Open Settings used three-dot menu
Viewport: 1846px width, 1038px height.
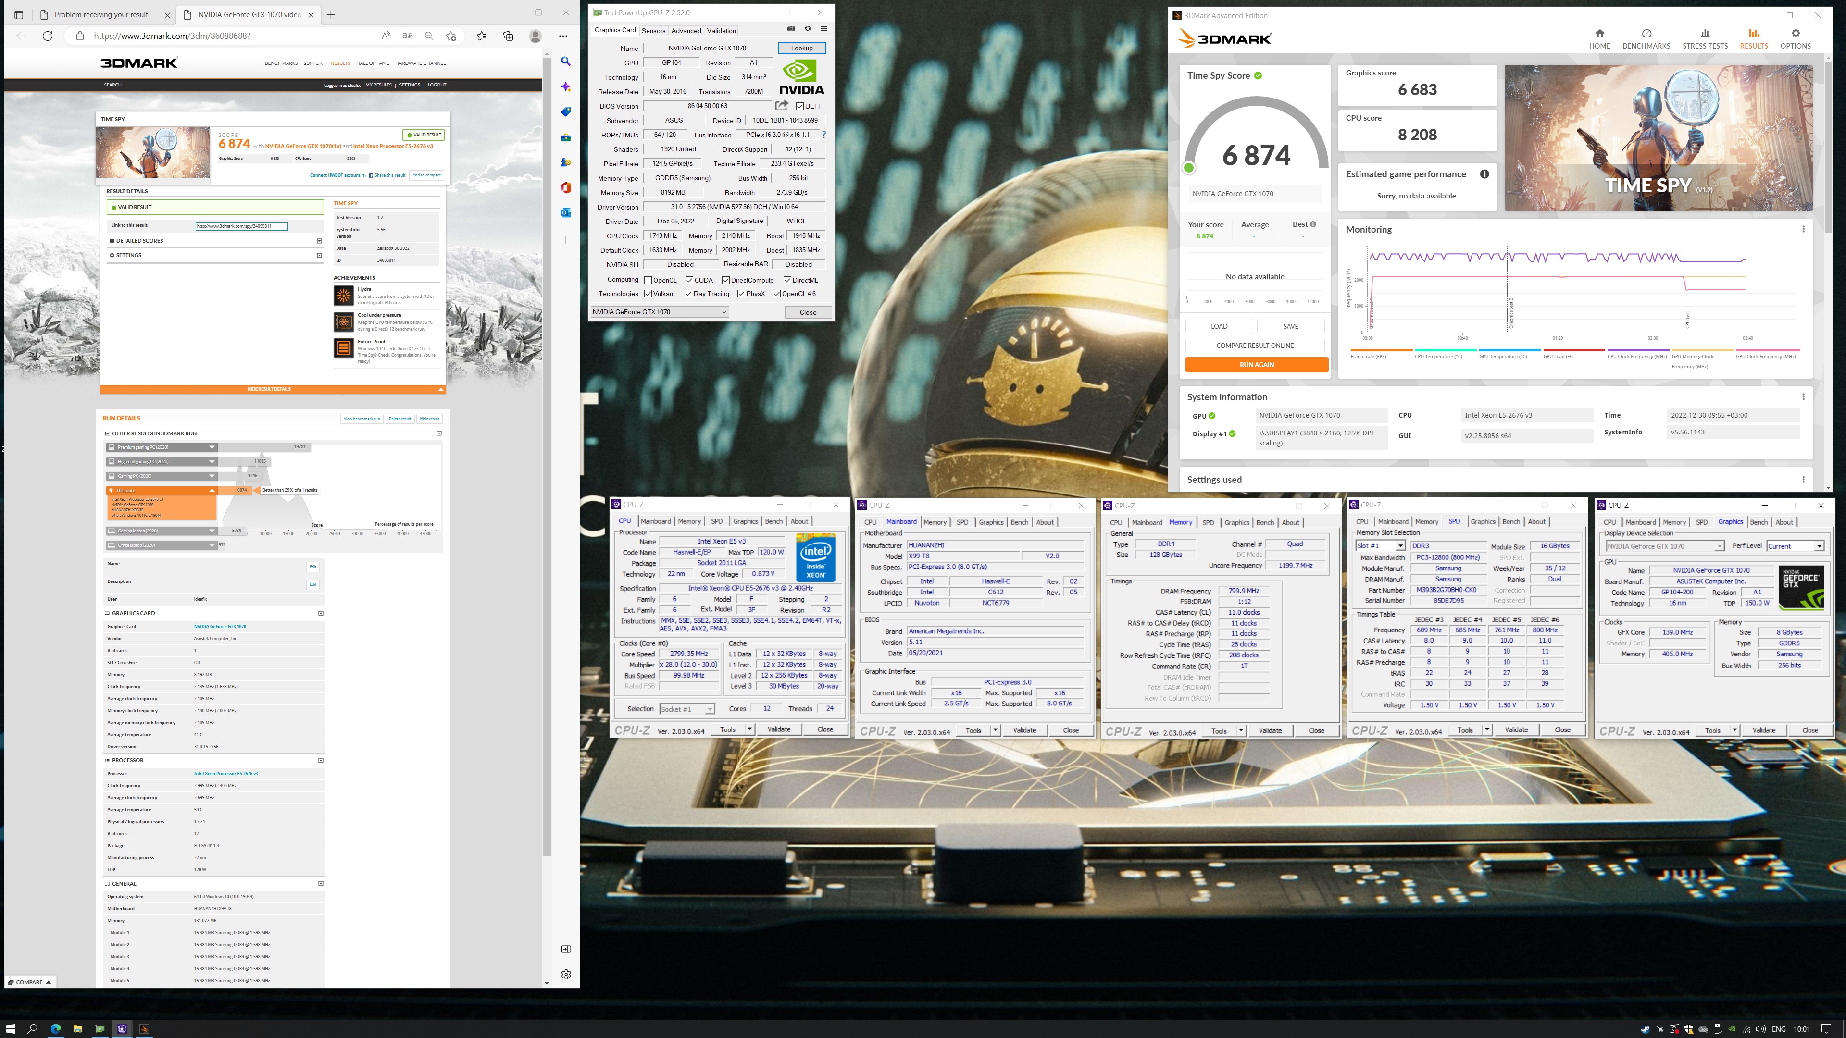click(1803, 480)
